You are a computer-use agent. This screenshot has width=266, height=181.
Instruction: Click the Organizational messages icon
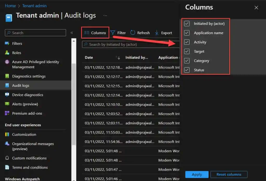pos(7,144)
